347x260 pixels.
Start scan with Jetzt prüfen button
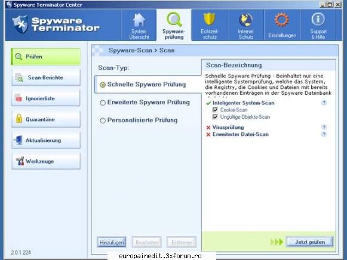[310, 242]
